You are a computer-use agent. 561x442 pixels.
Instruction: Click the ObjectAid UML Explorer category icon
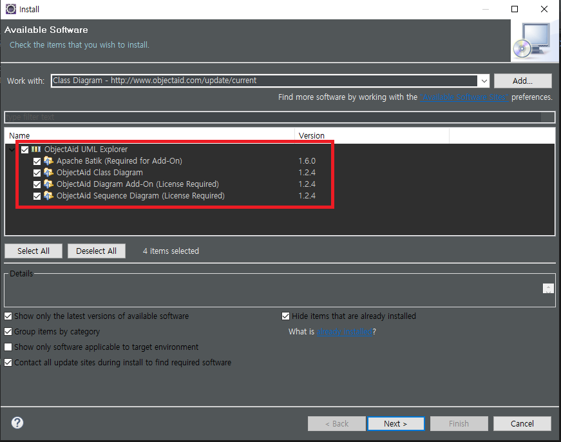pyautogui.click(x=36, y=149)
